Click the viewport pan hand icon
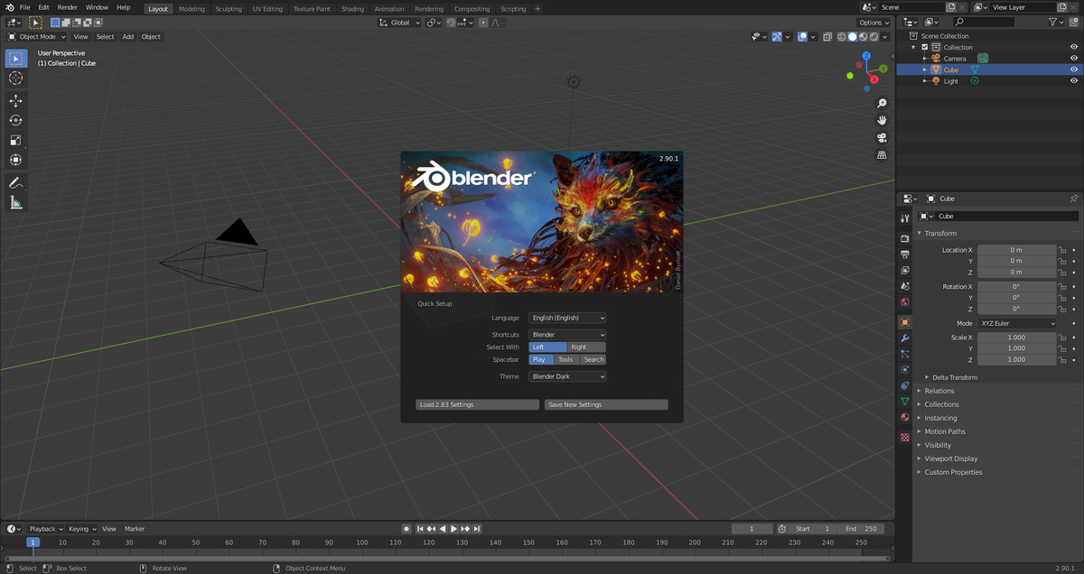 (882, 120)
